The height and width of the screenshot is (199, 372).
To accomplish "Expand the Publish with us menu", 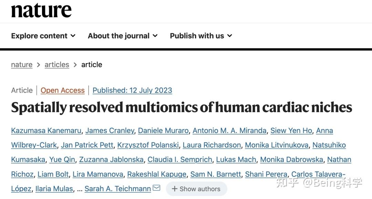I will point(201,36).
